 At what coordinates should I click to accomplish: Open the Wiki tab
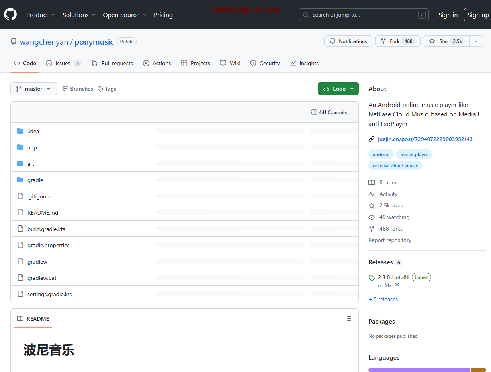230,63
